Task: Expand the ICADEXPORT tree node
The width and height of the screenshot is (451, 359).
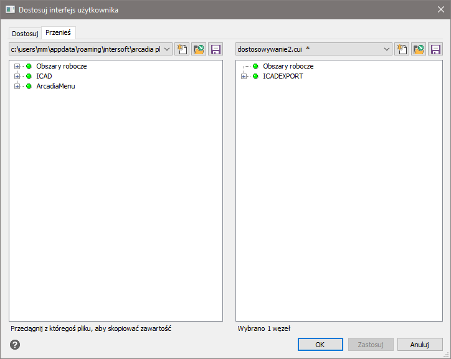Action: coord(244,76)
